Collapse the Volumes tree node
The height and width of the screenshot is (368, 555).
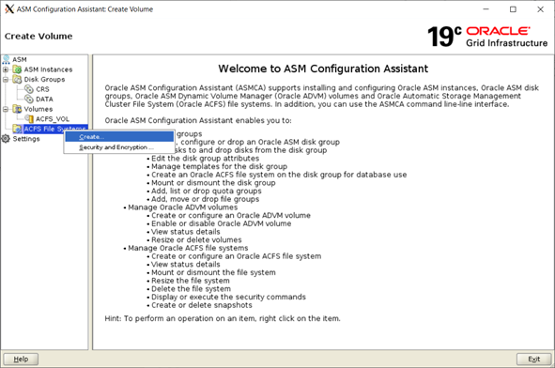(6, 109)
